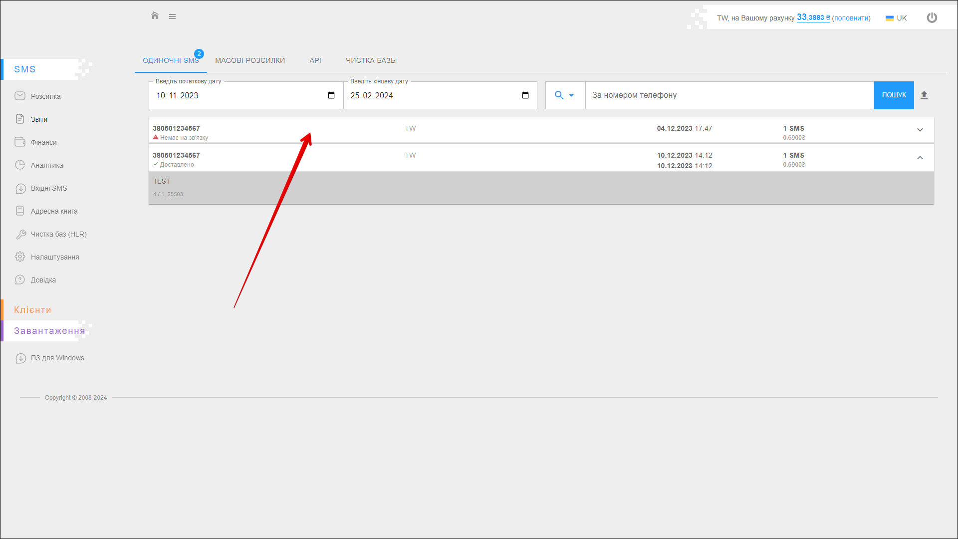Image resolution: width=958 pixels, height=539 pixels.
Task: Toggle the hamburger menu icon
Action: (x=172, y=16)
